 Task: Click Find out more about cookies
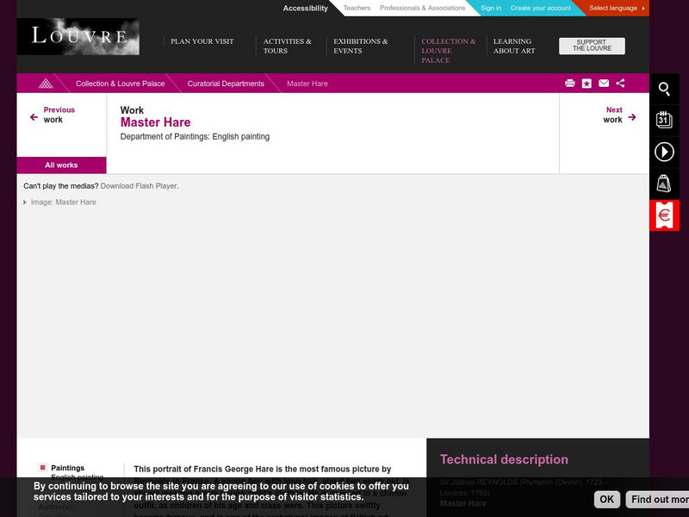tap(657, 500)
